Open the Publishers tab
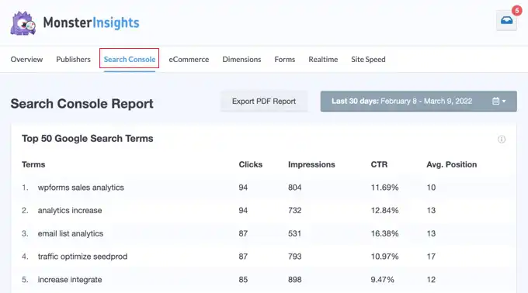 74,60
